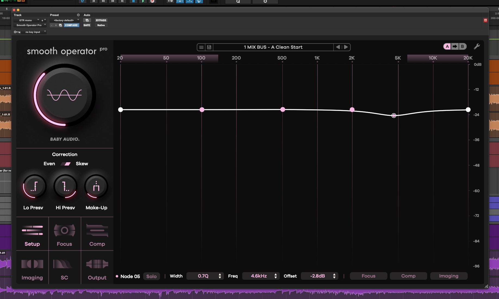Open the GTR mono track selector
Image resolution: width=499 pixels, height=299 pixels.
[x=27, y=20]
